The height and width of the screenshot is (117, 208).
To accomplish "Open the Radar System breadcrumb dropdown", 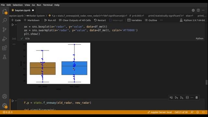I will 36,16.
